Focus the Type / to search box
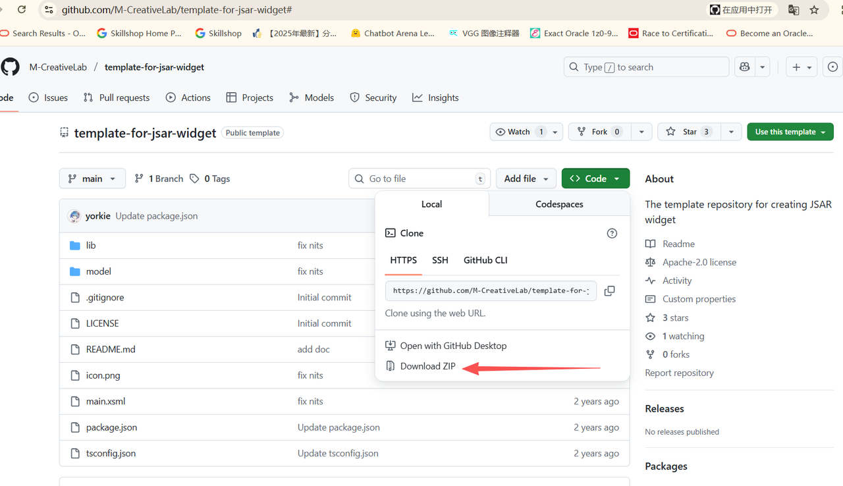The width and height of the screenshot is (843, 486). pos(646,67)
